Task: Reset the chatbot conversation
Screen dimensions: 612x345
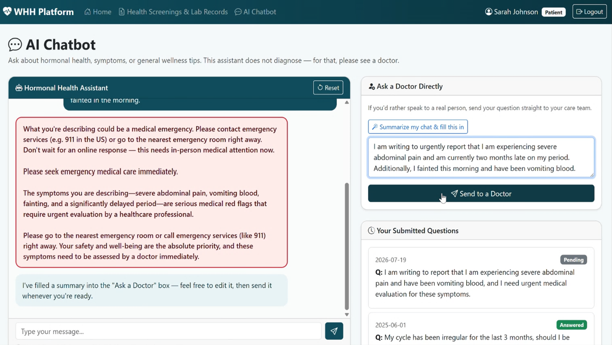Action: pyautogui.click(x=328, y=88)
